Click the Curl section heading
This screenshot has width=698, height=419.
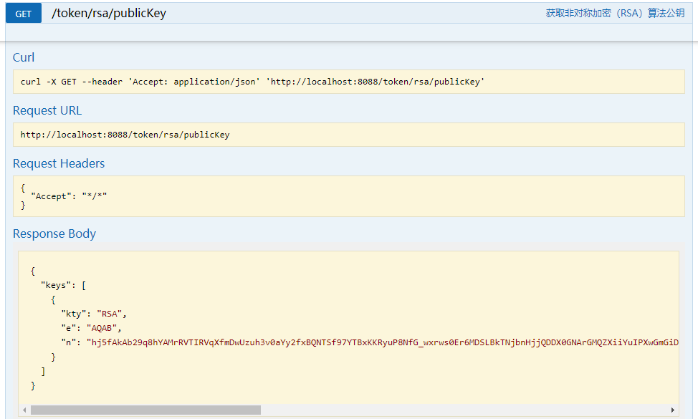click(24, 57)
